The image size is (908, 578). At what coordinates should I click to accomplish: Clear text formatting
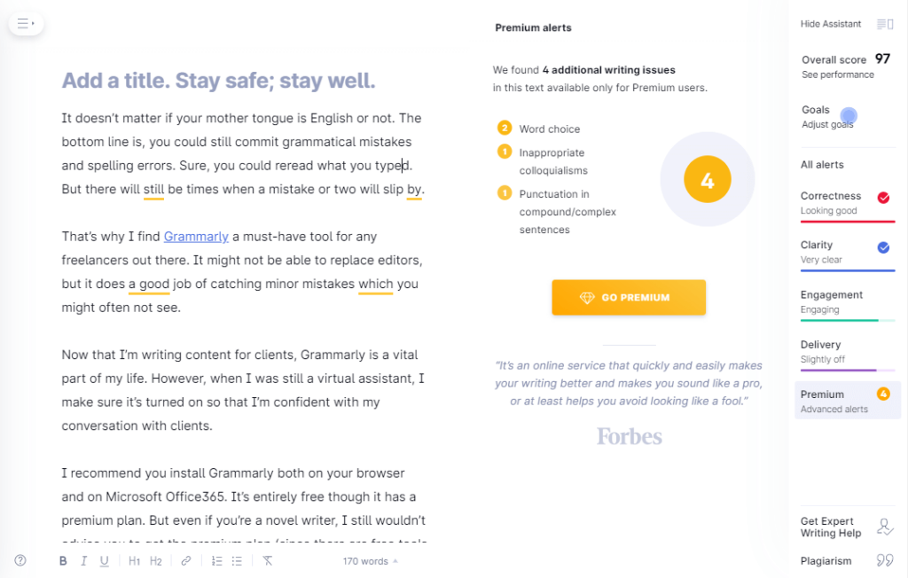coord(267,560)
